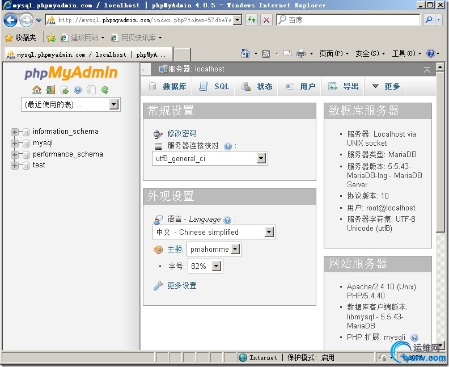The height and width of the screenshot is (367, 449).
Task: Select the performance_schema database in the tree
Action: 68,154
